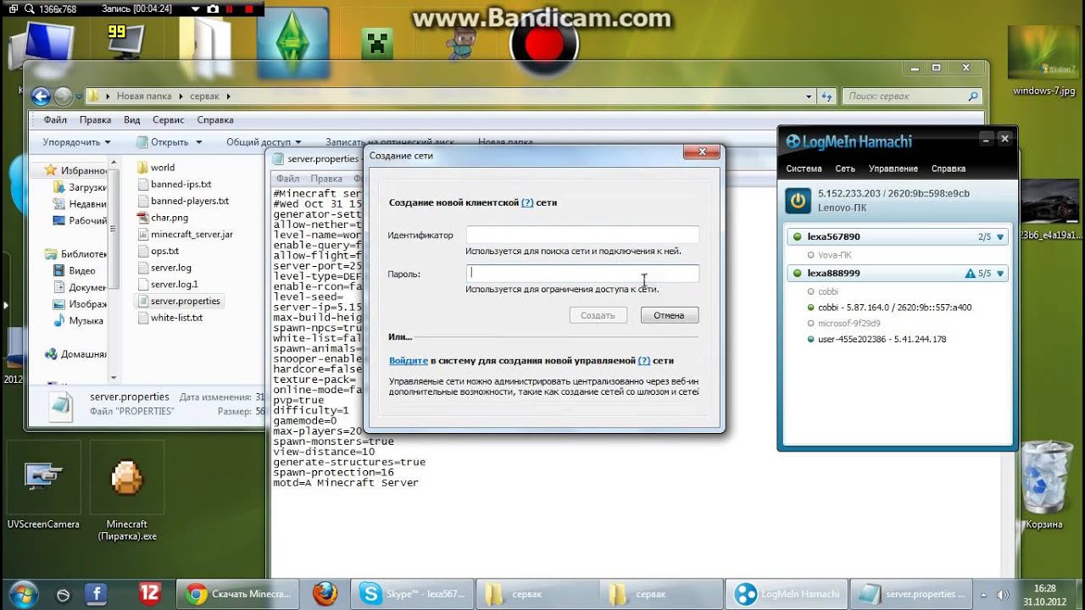Switch to the Chrome Скачать Minecra... taskbar window
This screenshot has width=1085, height=610.
pyautogui.click(x=238, y=594)
